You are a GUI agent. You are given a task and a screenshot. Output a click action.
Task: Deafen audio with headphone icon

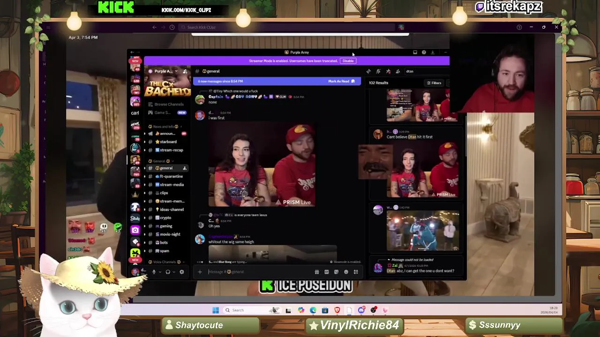[x=168, y=272]
